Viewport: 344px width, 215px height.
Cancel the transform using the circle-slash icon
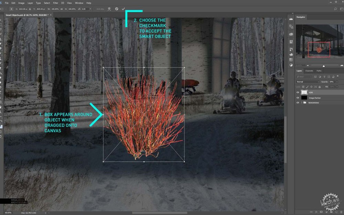pos(117,9)
